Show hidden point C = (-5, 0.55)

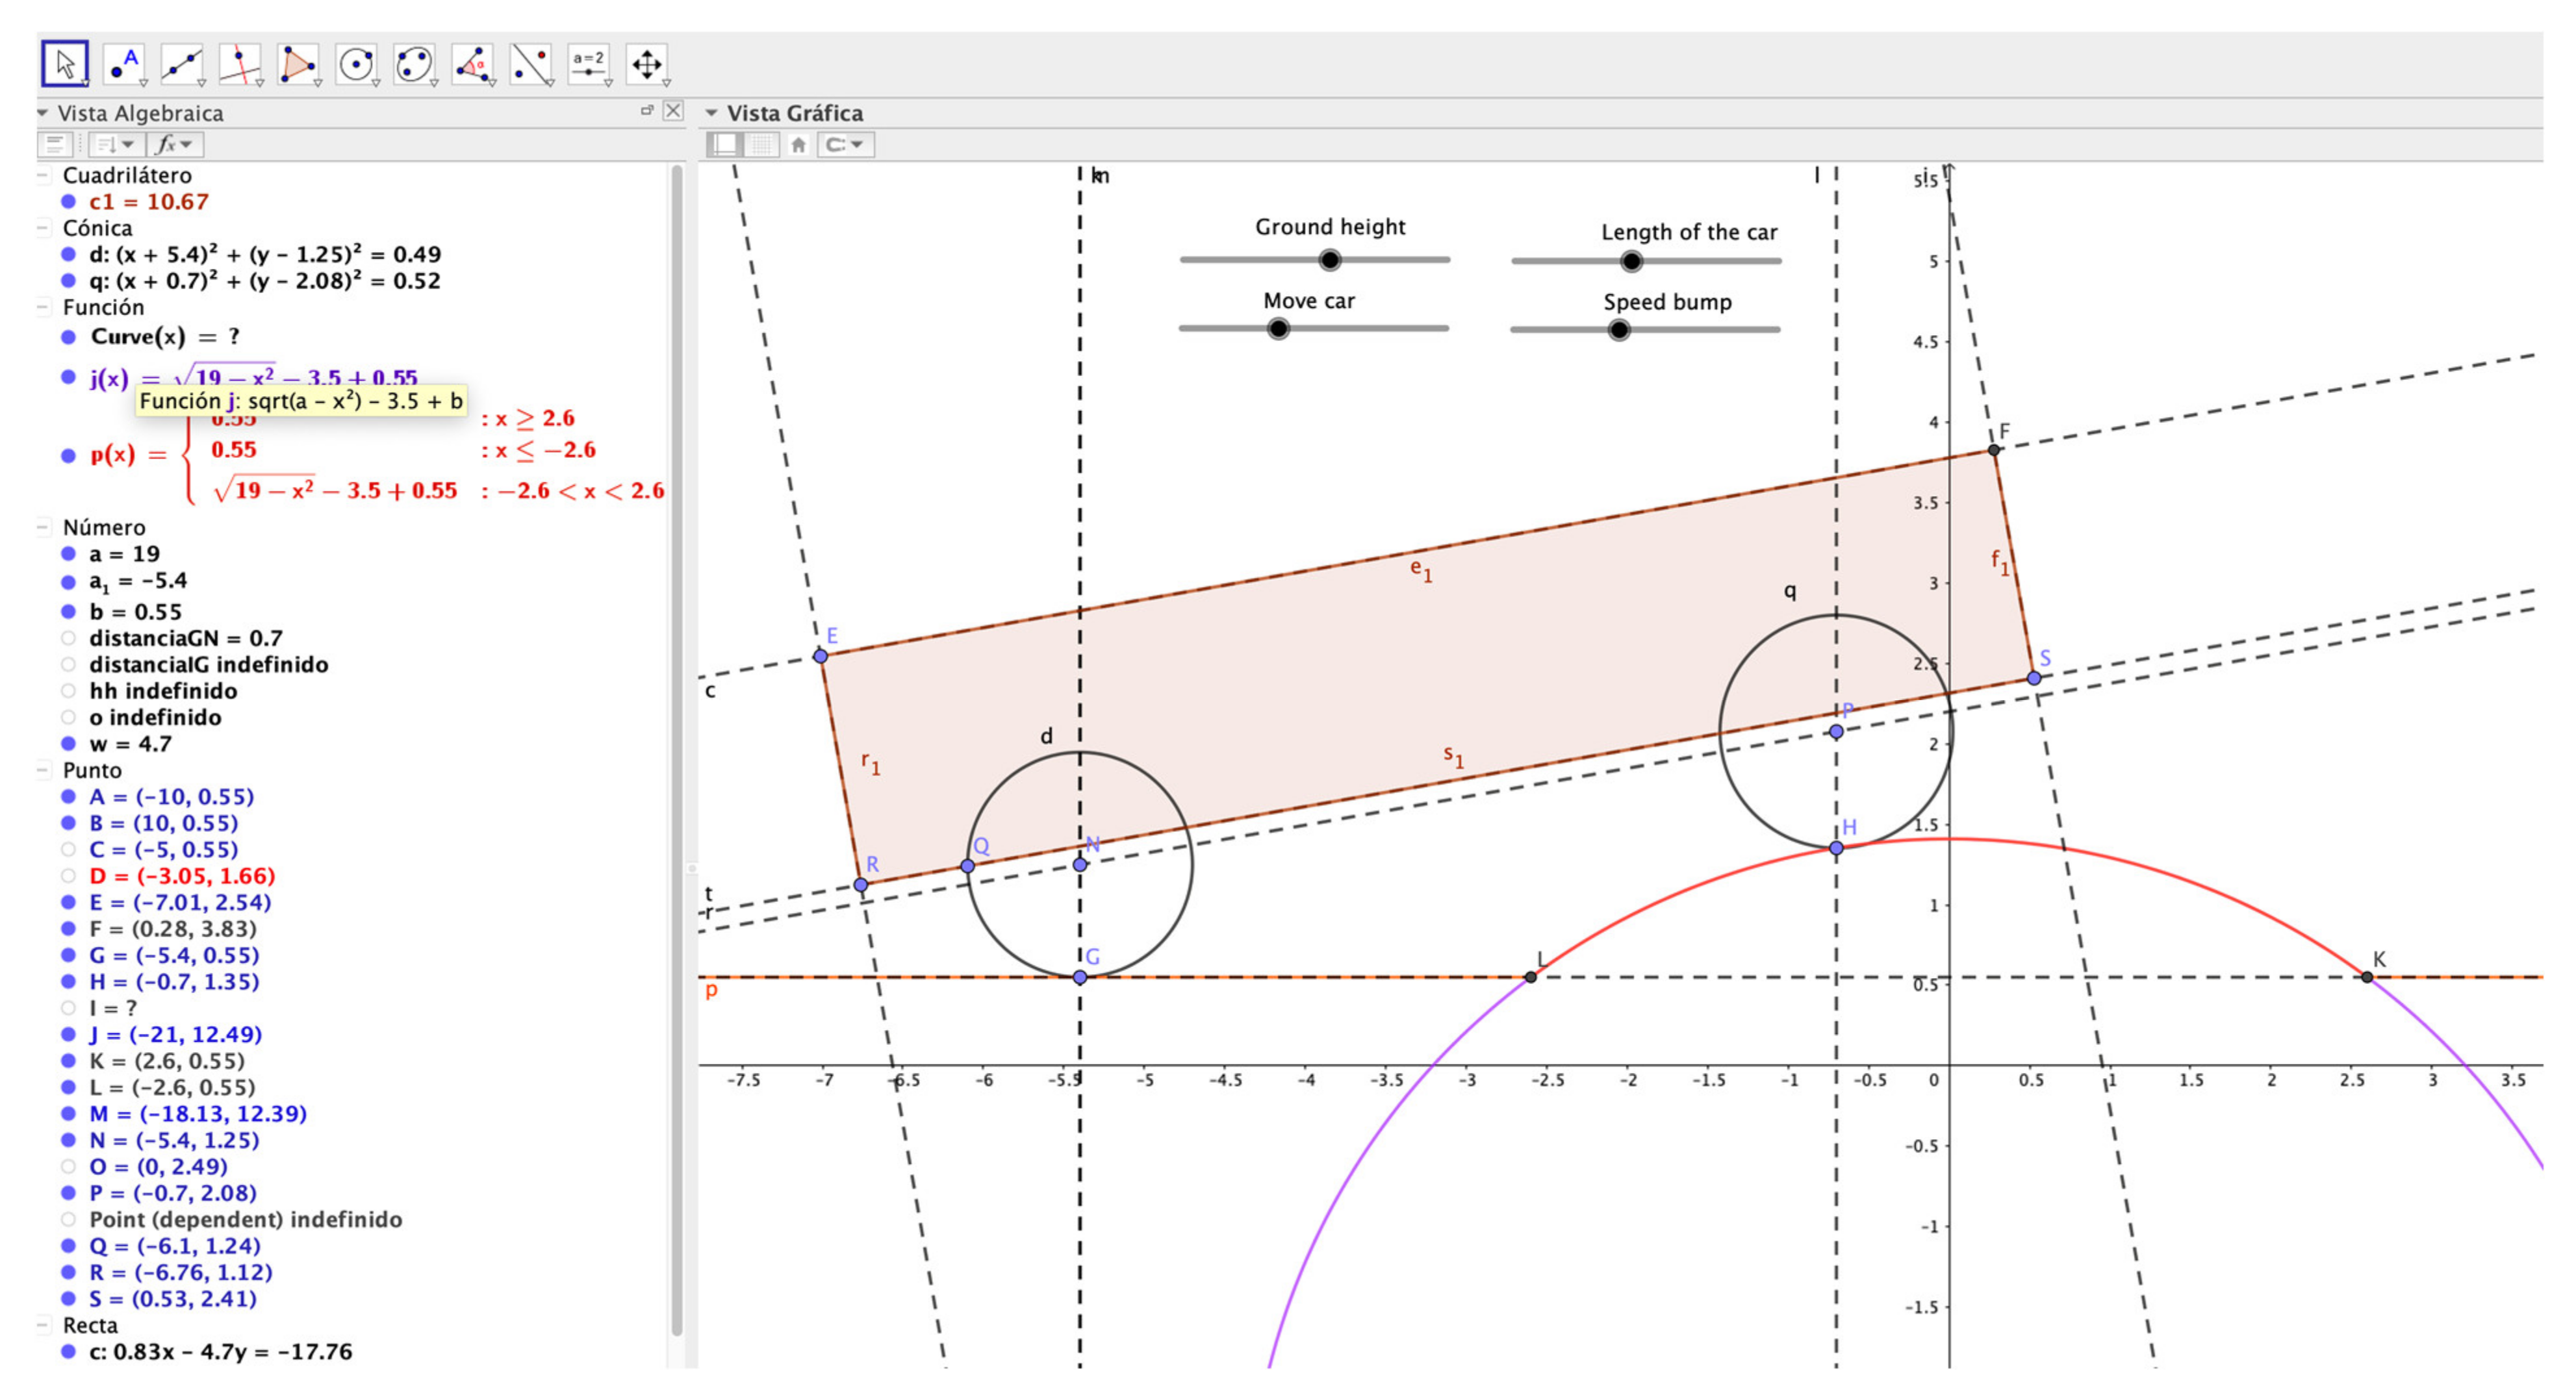click(x=68, y=850)
